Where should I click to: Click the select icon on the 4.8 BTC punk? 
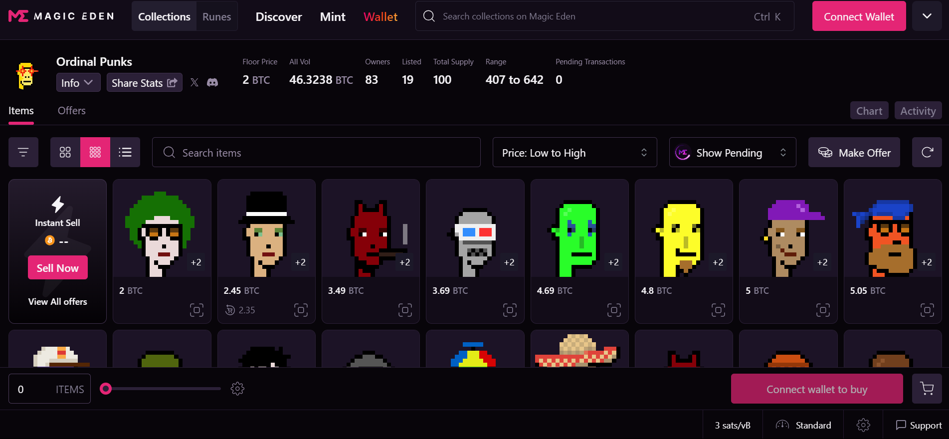pyautogui.click(x=718, y=310)
